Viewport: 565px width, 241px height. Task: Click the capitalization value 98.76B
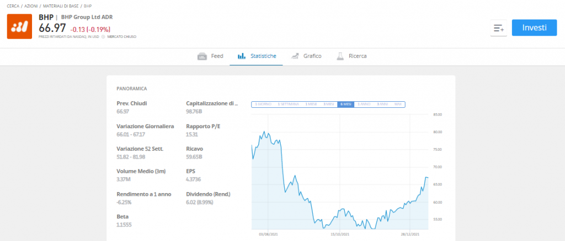(194, 112)
